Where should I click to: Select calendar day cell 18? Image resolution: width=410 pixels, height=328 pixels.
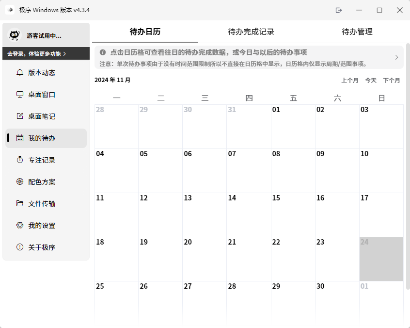pyautogui.click(x=116, y=259)
